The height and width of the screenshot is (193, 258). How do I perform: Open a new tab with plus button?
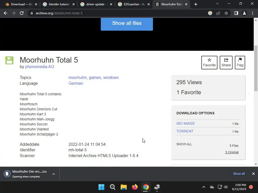196,5
